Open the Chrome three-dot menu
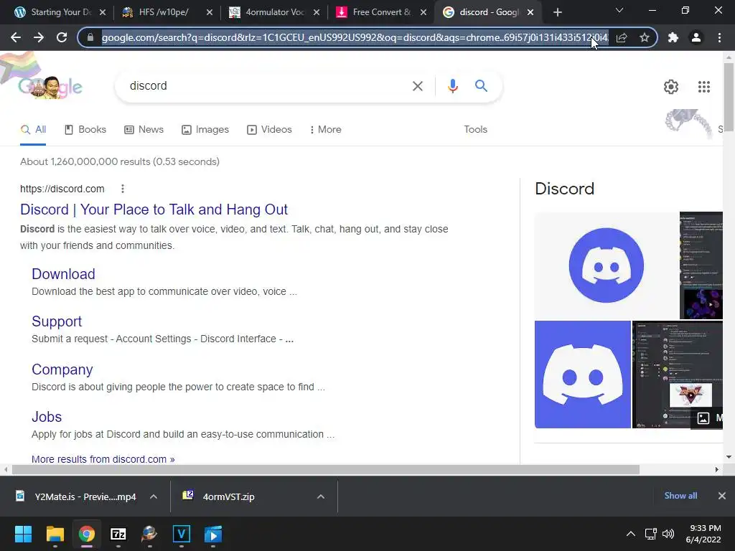The height and width of the screenshot is (551, 735). (x=719, y=37)
